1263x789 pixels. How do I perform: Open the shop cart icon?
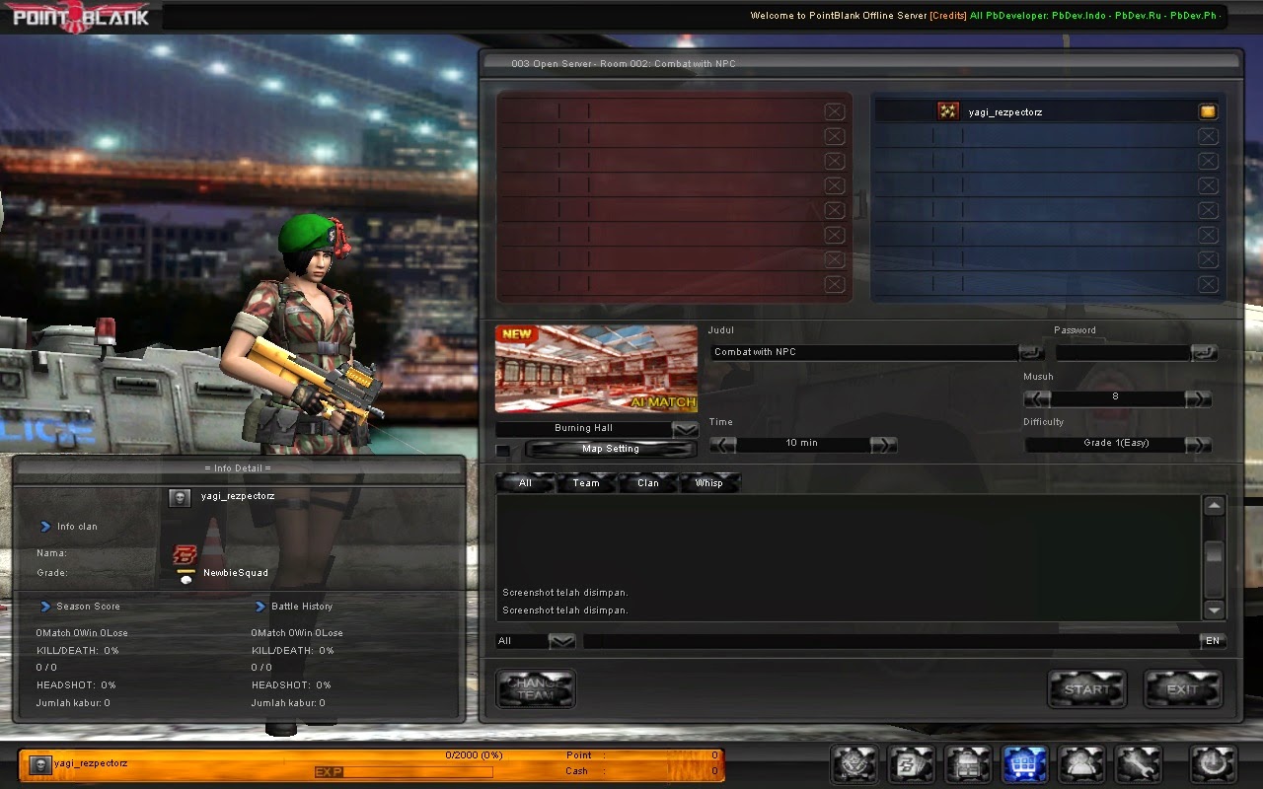[1024, 764]
